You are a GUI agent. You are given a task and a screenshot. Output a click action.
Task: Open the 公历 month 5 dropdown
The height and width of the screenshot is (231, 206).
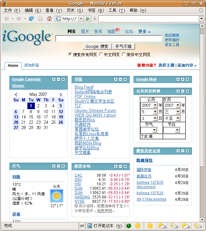coord(155,112)
